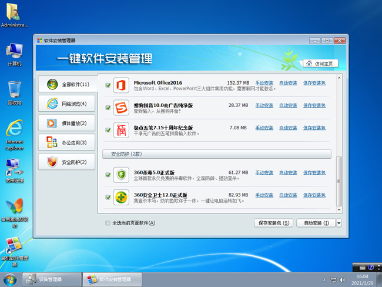The image size is (382, 287).
Task: Uncheck the Microsoft Office2016 checkbox
Action: (108, 85)
